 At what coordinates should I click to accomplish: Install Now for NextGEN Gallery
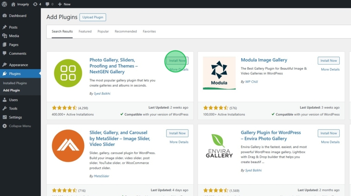coord(177,61)
